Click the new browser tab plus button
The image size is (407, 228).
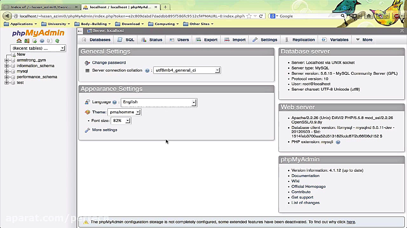coord(165,7)
